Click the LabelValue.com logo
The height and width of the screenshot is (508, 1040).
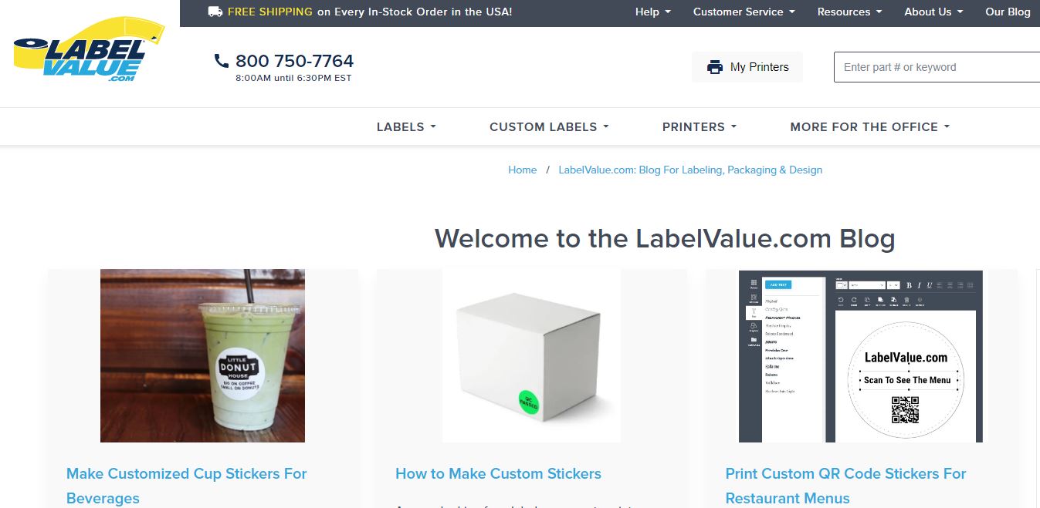[x=89, y=50]
